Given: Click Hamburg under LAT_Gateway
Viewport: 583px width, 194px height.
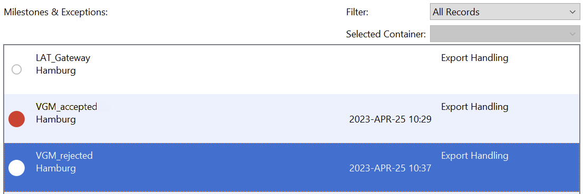Looking at the screenshot, I should click(56, 71).
